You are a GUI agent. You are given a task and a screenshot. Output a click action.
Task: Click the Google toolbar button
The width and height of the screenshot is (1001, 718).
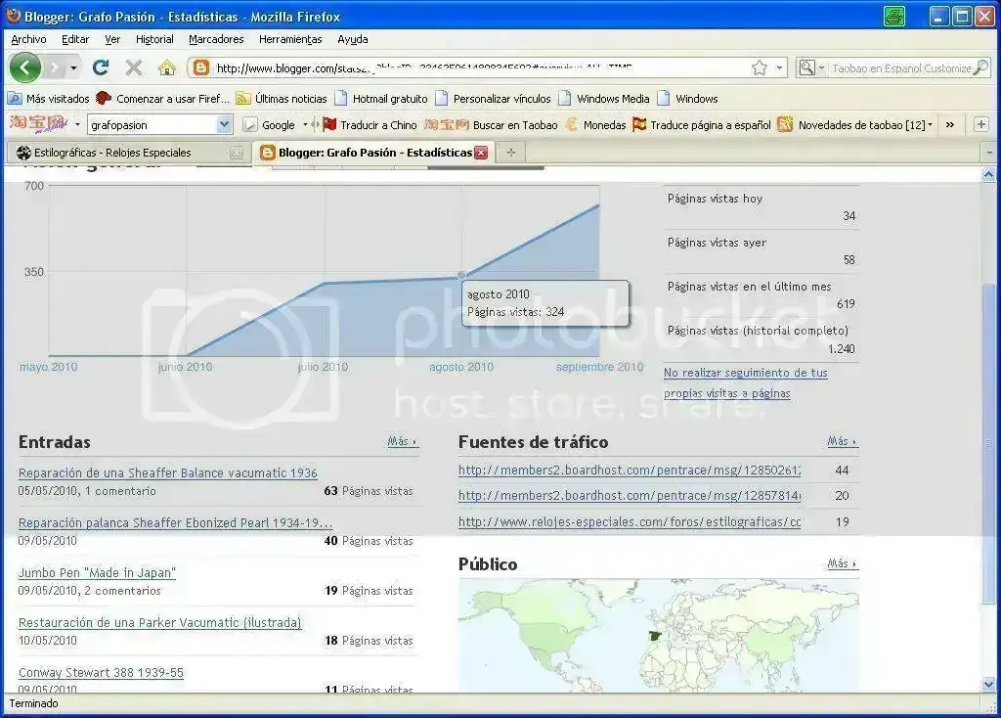click(x=270, y=124)
